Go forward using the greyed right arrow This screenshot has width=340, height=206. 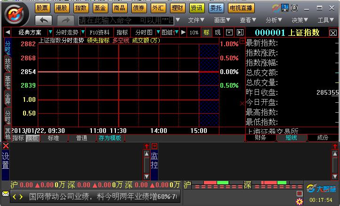coord(66,20)
